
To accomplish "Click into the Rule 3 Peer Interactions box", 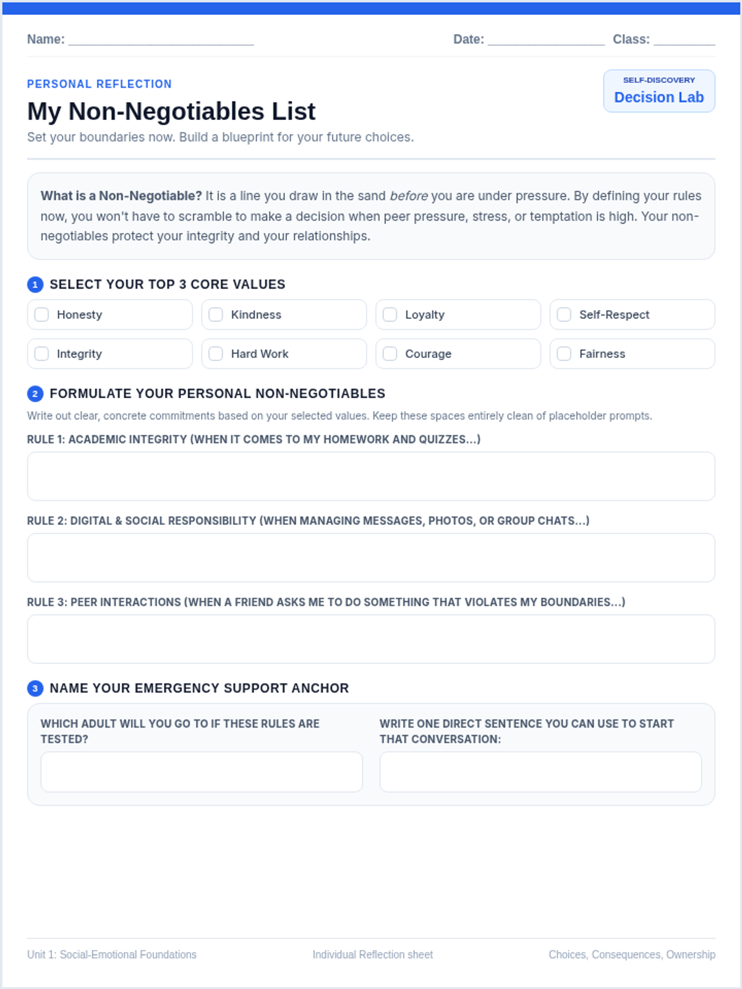I will 371,639.
